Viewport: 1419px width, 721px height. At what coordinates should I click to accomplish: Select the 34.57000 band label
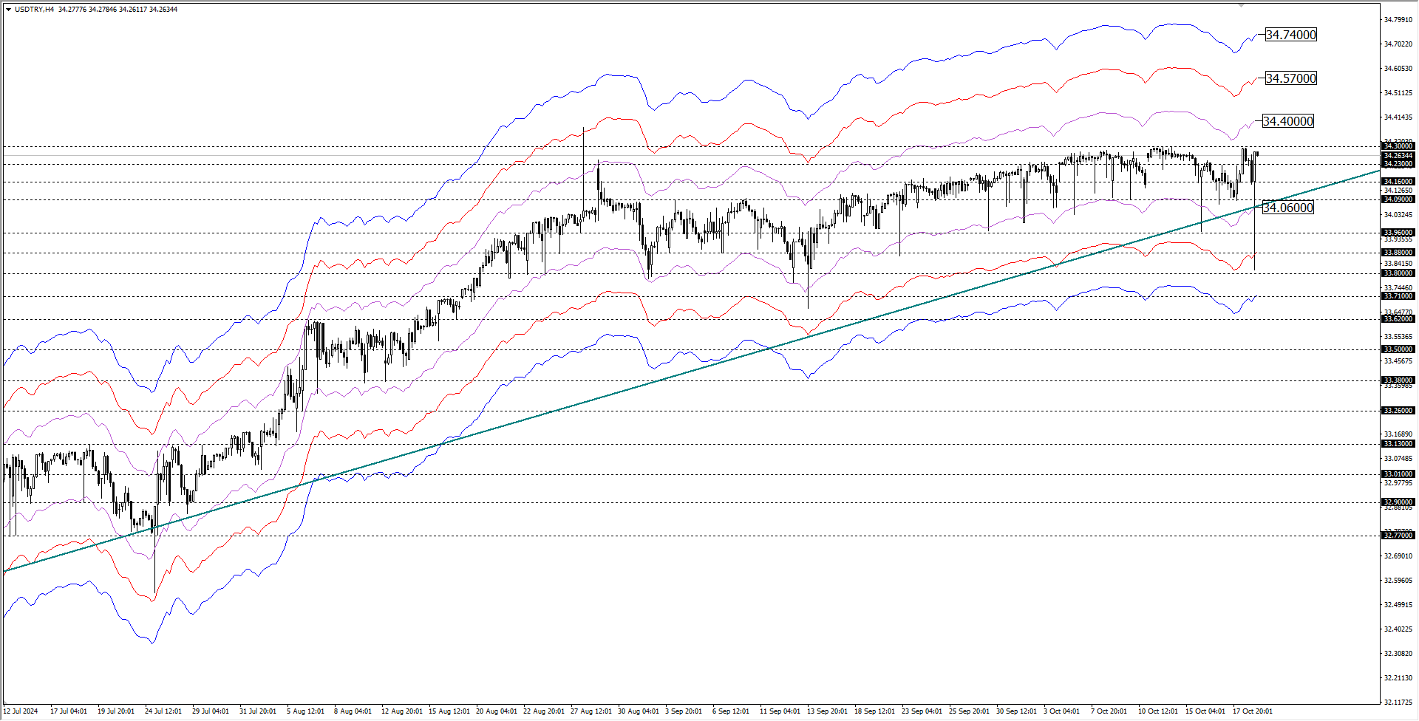coord(1290,78)
